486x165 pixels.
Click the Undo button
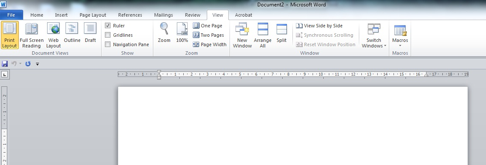[14, 64]
